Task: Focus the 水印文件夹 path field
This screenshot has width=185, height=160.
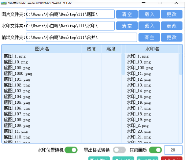Action: 70,26
